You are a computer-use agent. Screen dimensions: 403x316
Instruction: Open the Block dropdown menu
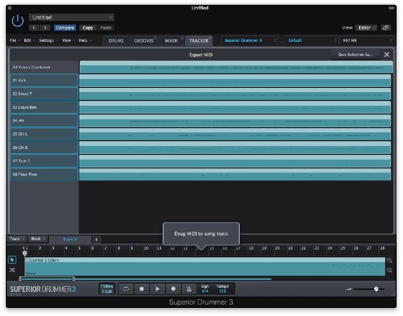point(38,239)
